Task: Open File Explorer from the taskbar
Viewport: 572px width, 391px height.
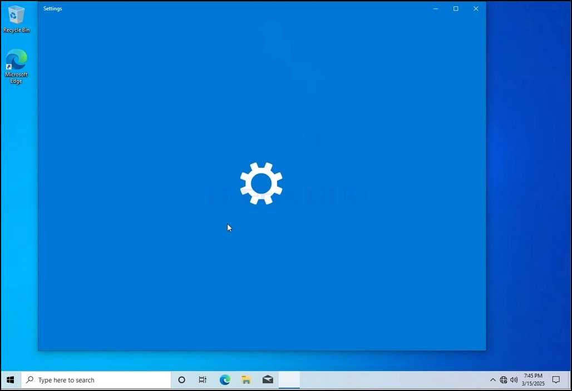Action: coord(246,380)
